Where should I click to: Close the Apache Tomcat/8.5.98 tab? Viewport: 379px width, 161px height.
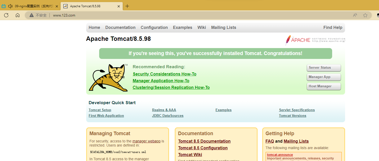(x=119, y=6)
